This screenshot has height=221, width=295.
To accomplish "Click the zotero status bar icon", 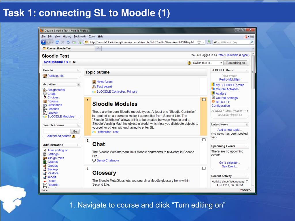I will tap(245, 190).
